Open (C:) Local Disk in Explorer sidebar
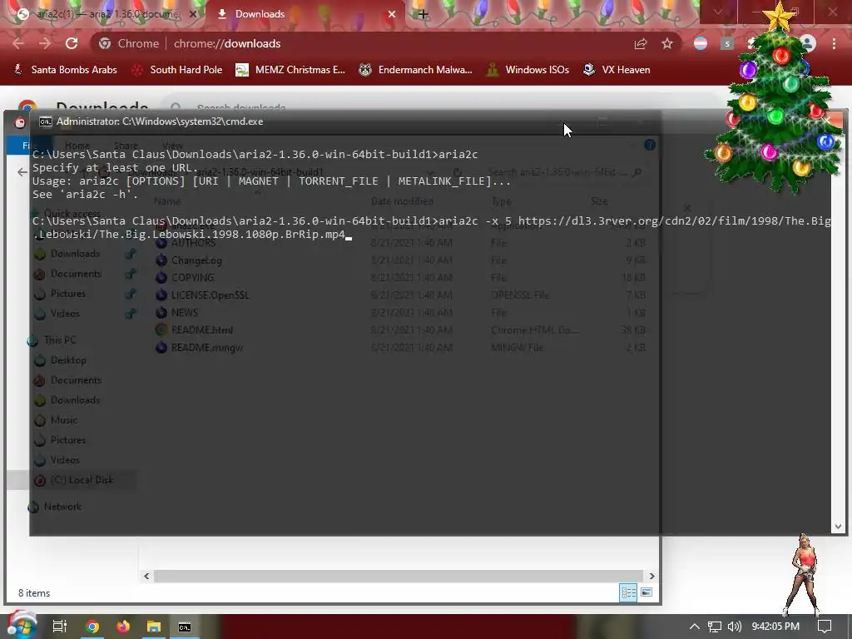852x639 pixels. [x=82, y=480]
